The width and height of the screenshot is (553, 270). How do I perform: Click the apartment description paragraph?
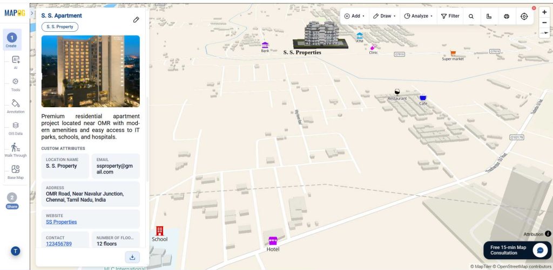pos(90,126)
